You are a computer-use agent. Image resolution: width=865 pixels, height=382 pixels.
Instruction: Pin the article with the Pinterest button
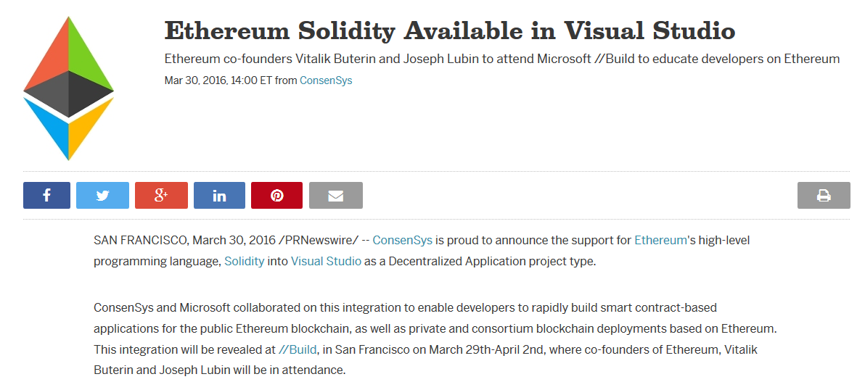[277, 195]
